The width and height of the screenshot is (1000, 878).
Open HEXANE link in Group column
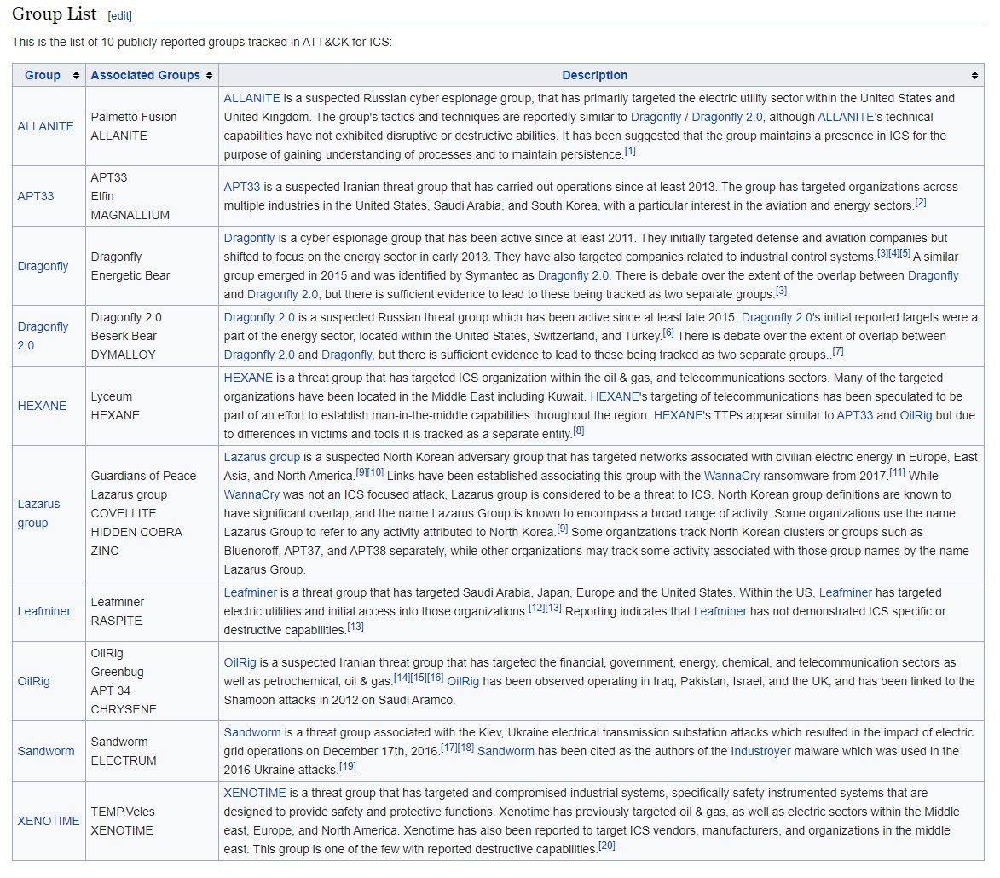point(42,406)
